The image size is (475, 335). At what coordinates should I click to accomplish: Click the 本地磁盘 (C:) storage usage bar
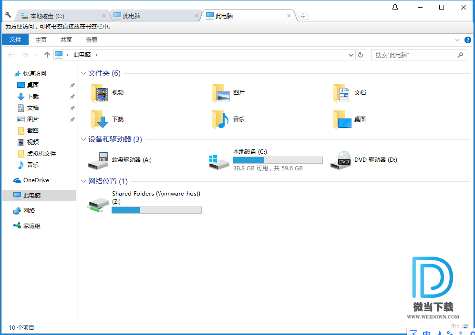pyautogui.click(x=278, y=160)
